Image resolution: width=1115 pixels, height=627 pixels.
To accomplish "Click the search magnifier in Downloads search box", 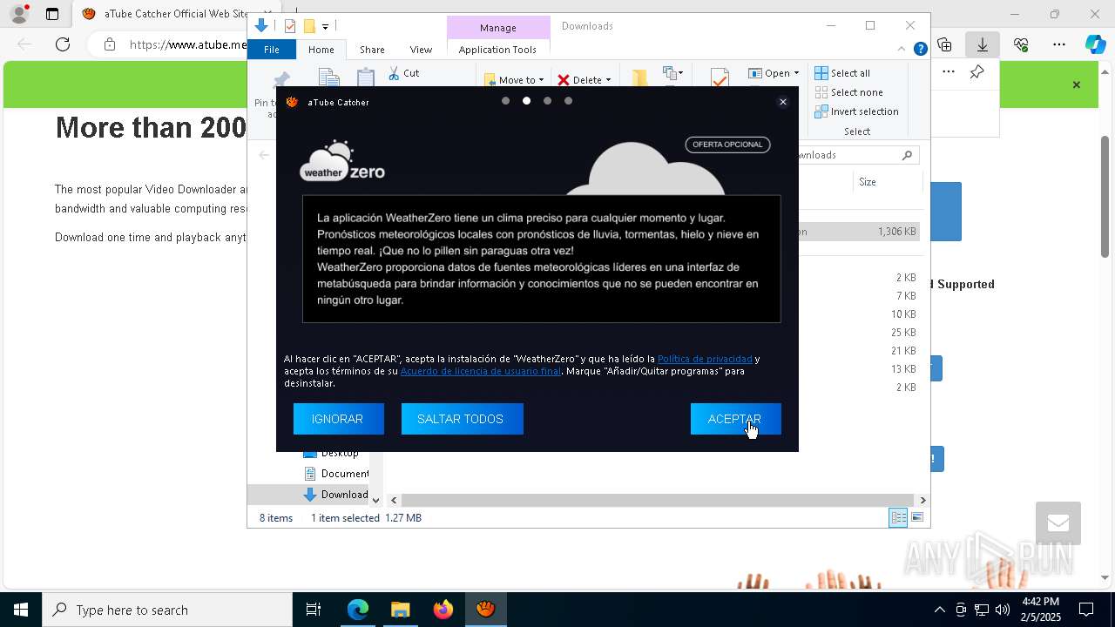I will [x=907, y=155].
